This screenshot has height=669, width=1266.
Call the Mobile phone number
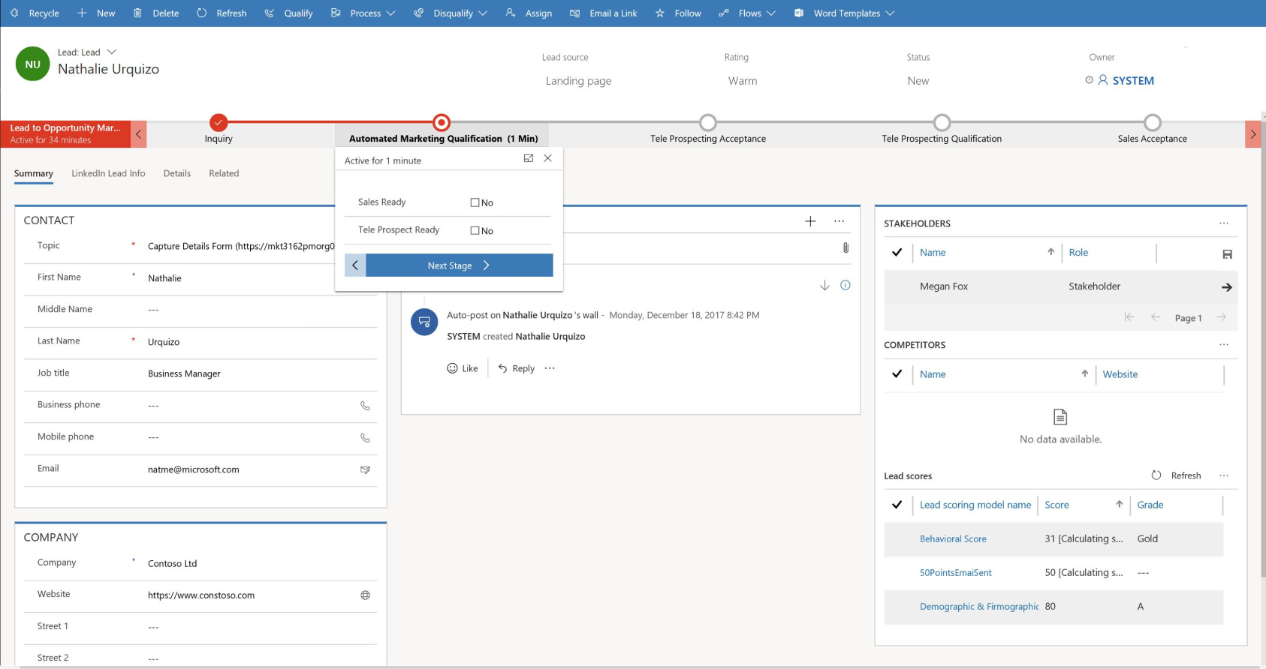coord(365,437)
